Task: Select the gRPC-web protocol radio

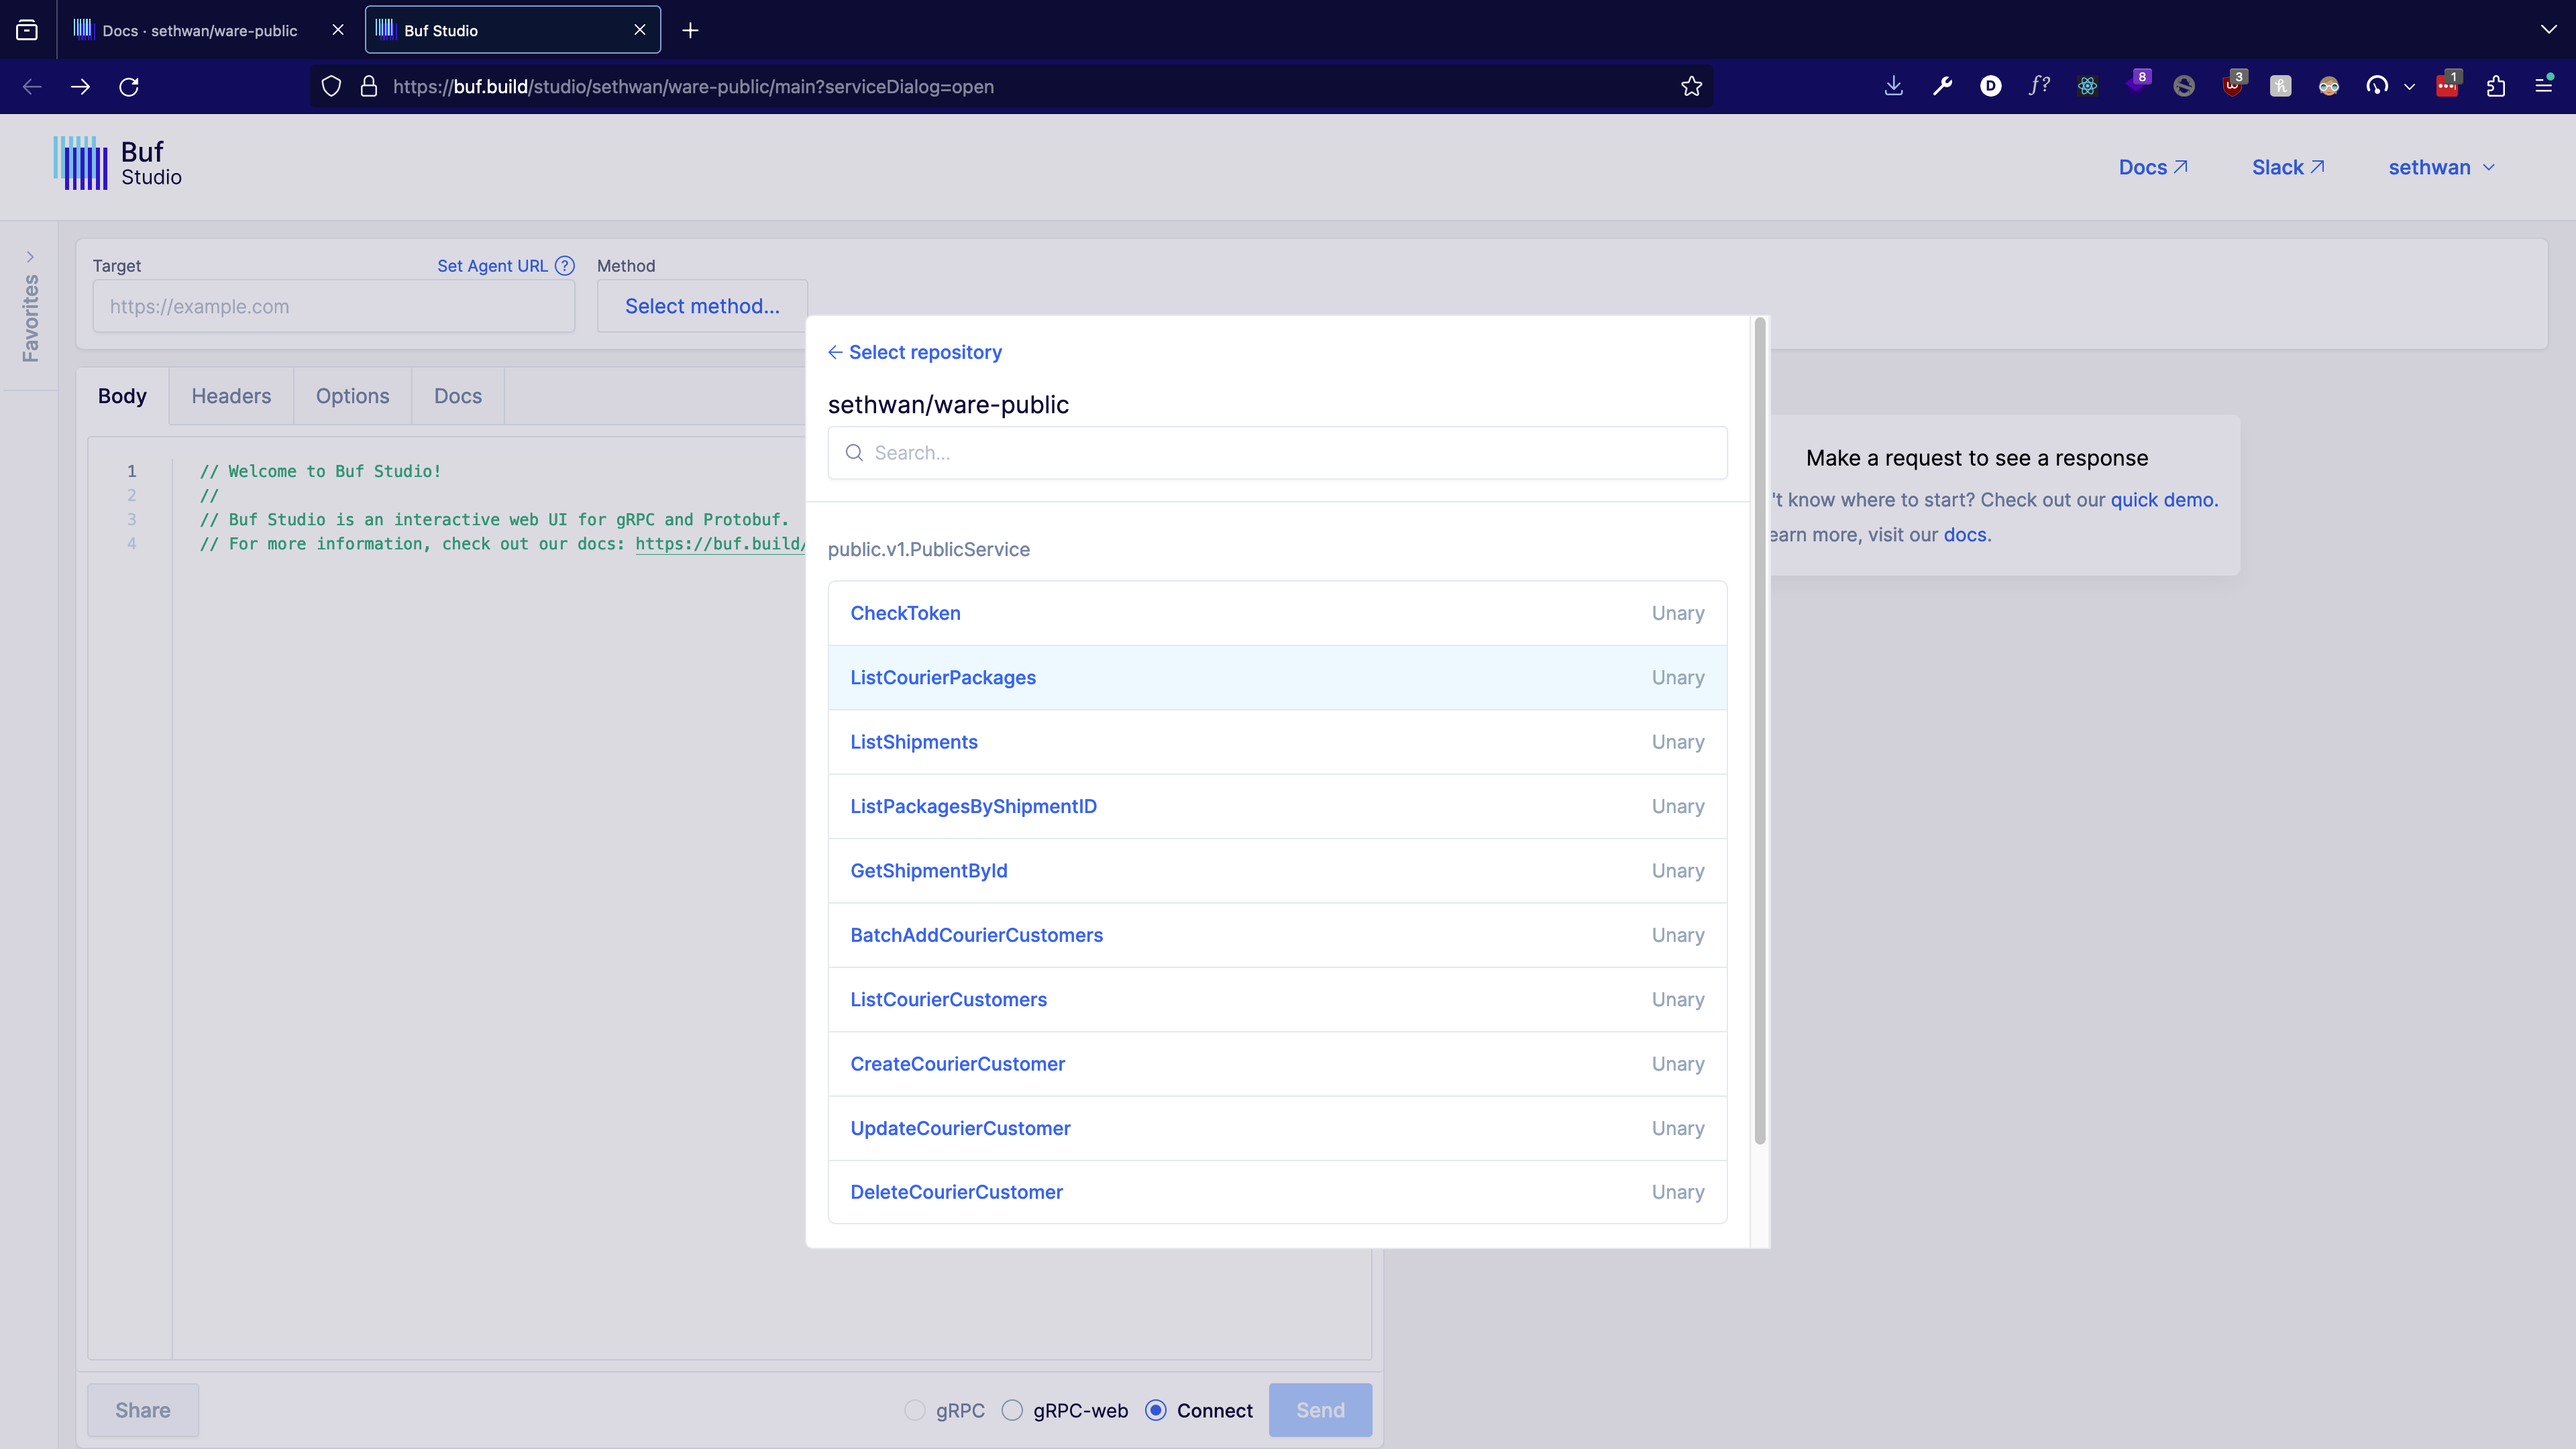Action: coord(1012,1410)
